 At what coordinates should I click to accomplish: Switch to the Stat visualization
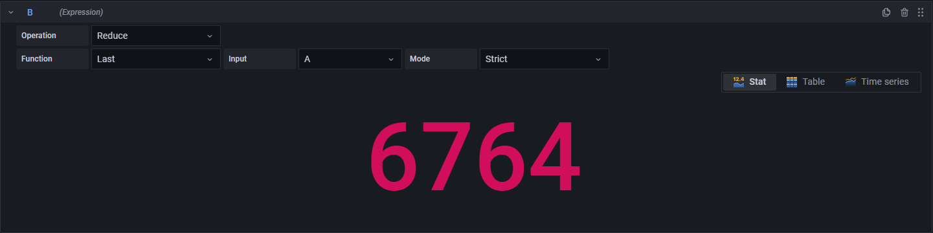point(750,82)
